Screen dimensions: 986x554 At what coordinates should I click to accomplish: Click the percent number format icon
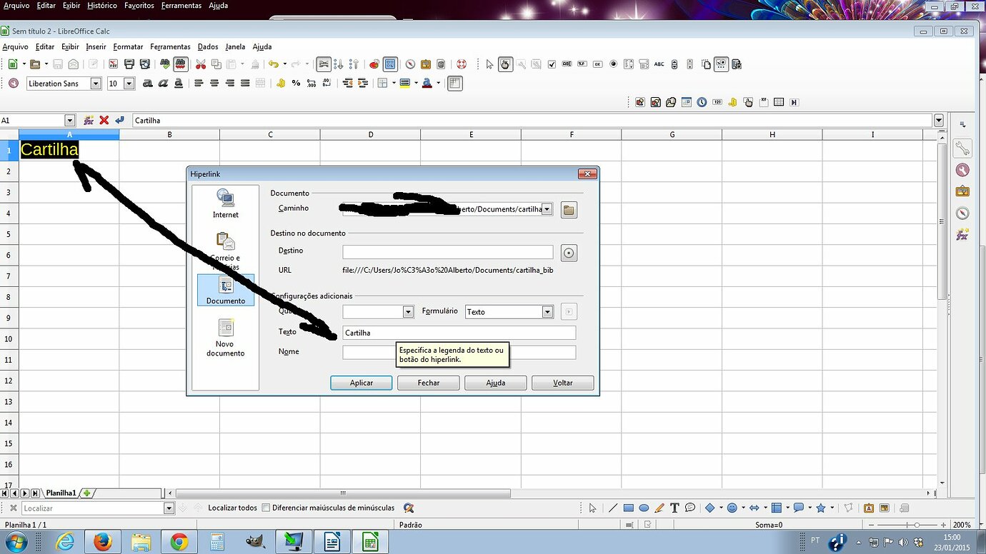tap(296, 84)
